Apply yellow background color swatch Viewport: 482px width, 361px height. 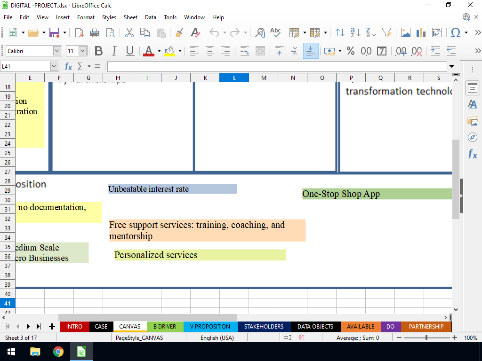coord(169,51)
